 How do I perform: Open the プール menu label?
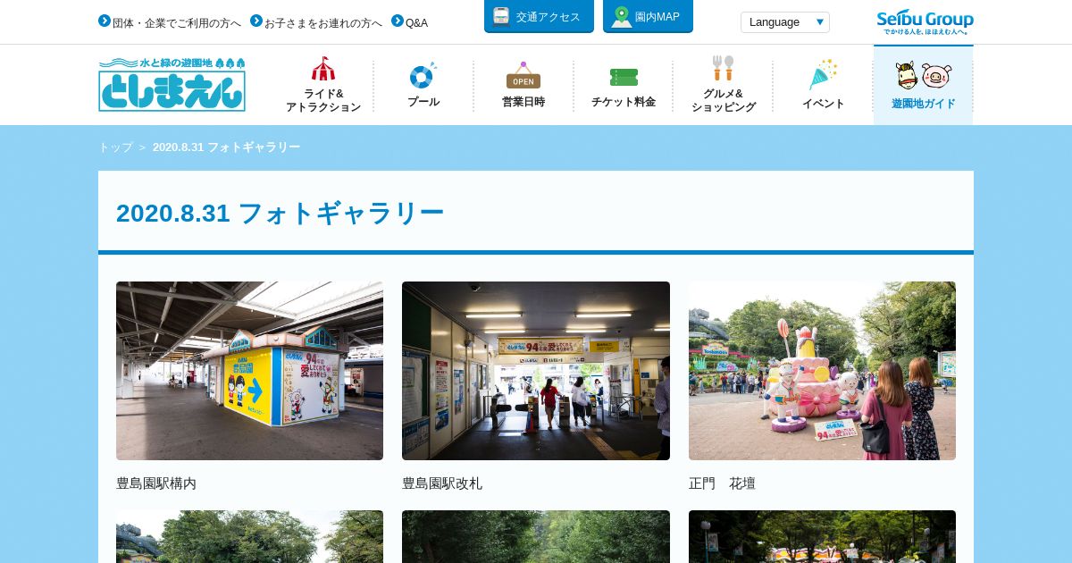pos(423,102)
